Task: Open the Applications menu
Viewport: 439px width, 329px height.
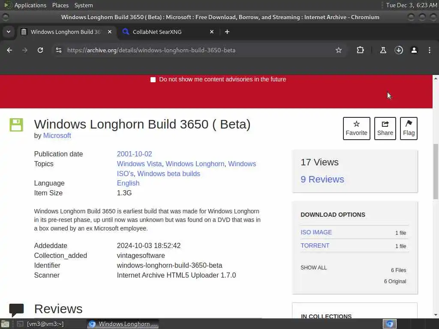Action: pyautogui.click(x=30, y=5)
